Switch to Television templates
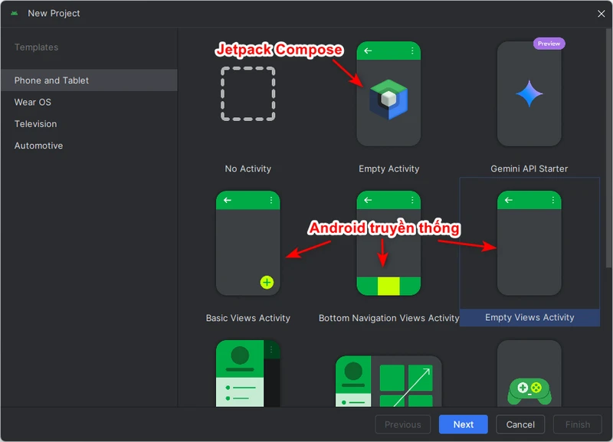Screen dimensions: 613x442 (x=35, y=124)
